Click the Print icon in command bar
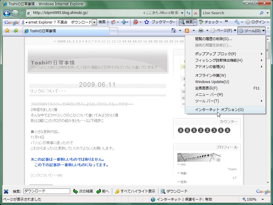The width and height of the screenshot is (273, 205). coord(201,31)
